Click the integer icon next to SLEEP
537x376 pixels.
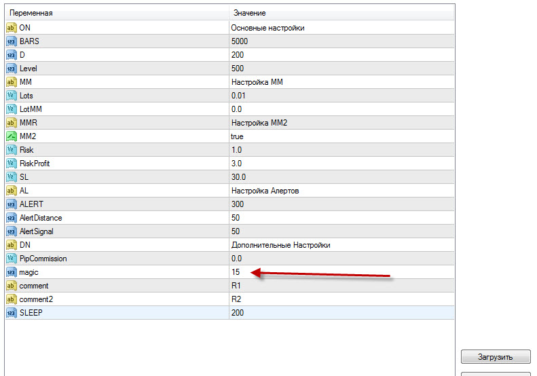point(11,313)
